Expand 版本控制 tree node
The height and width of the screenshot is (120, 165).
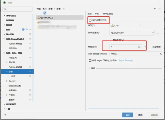4,34
